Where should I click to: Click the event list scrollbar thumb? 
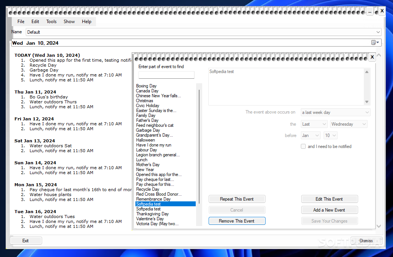pyautogui.click(x=199, y=146)
